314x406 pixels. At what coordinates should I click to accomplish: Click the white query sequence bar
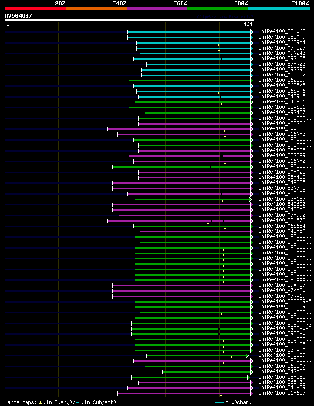coord(129,20)
